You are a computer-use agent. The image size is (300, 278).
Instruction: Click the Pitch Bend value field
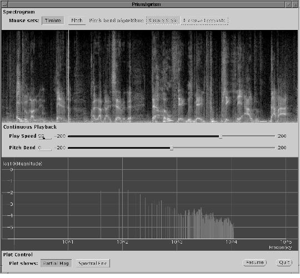coord(45,148)
